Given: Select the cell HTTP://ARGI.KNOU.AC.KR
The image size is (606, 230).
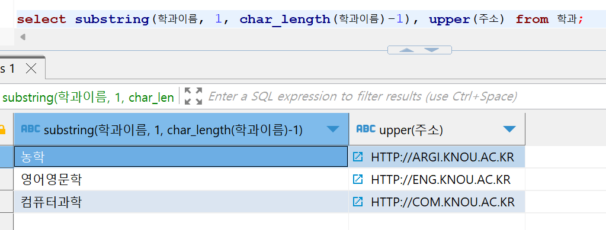Looking at the screenshot, I should tap(437, 157).
